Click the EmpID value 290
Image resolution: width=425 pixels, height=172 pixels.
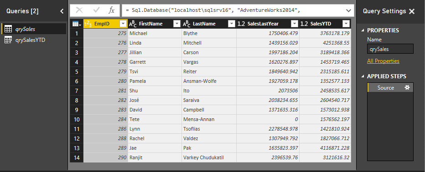[105, 157]
